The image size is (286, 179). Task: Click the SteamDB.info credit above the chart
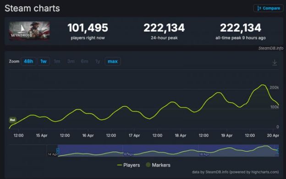pyautogui.click(x=271, y=48)
